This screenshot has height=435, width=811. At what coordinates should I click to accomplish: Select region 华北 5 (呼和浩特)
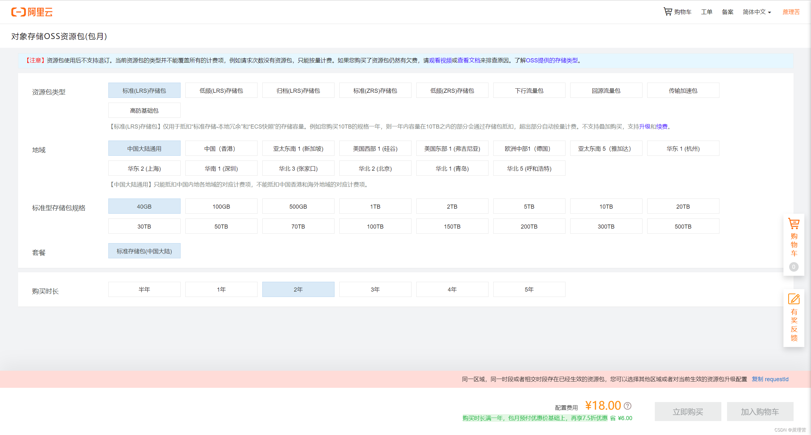point(529,168)
